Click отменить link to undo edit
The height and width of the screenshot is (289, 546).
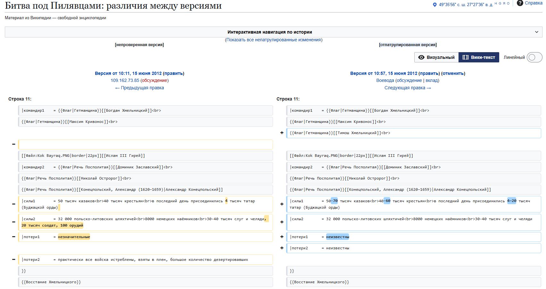[x=453, y=73]
